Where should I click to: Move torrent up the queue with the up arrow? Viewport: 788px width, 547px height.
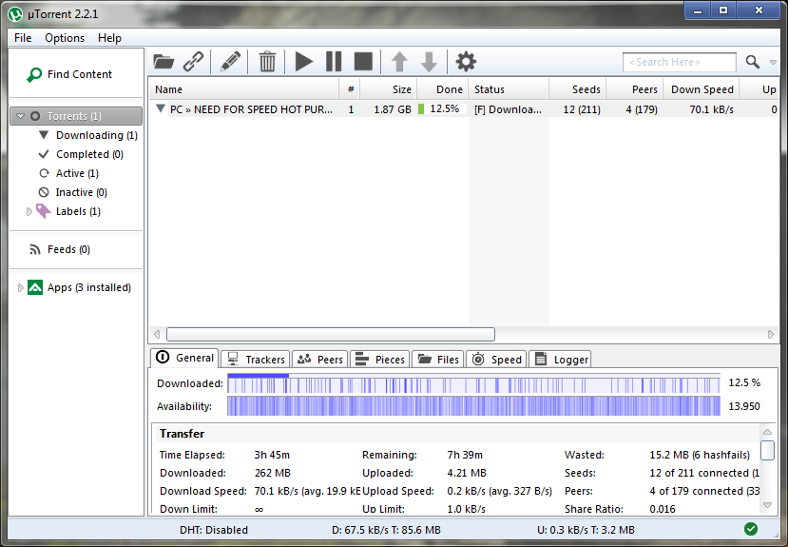399,62
